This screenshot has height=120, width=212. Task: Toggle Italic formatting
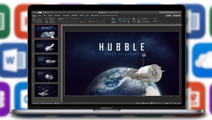[x=61, y=21]
